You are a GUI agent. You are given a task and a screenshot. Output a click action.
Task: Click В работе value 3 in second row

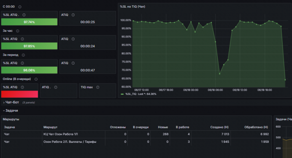point(189,142)
